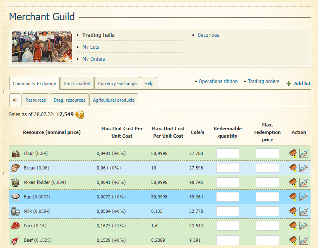
Task: Click the Beef leg icon
Action: coord(15,240)
